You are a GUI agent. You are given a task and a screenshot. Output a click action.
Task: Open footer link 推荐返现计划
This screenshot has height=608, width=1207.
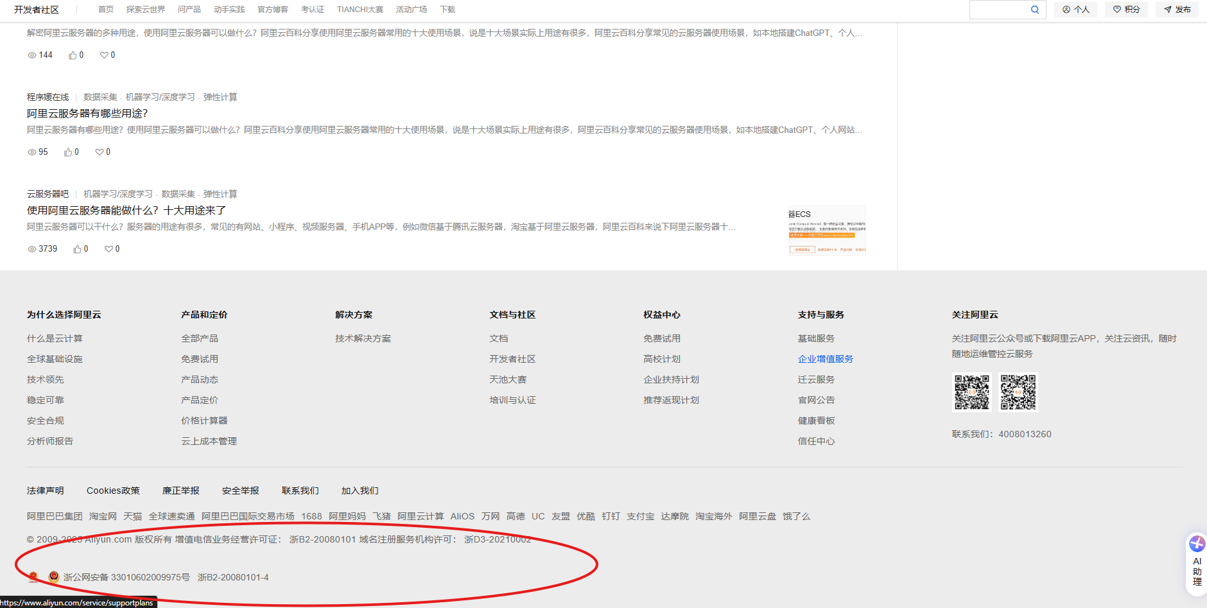(671, 400)
